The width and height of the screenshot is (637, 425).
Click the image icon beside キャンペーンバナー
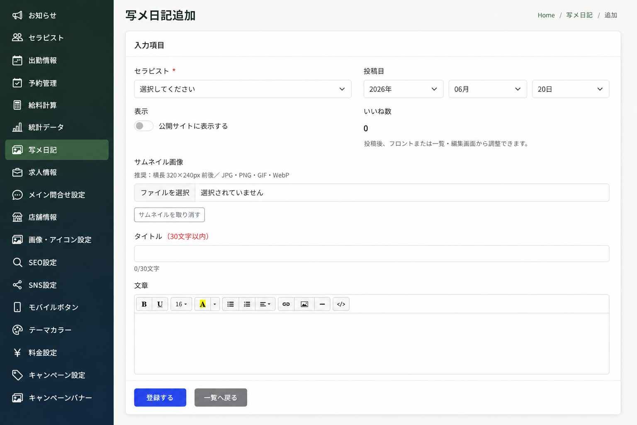pos(17,398)
